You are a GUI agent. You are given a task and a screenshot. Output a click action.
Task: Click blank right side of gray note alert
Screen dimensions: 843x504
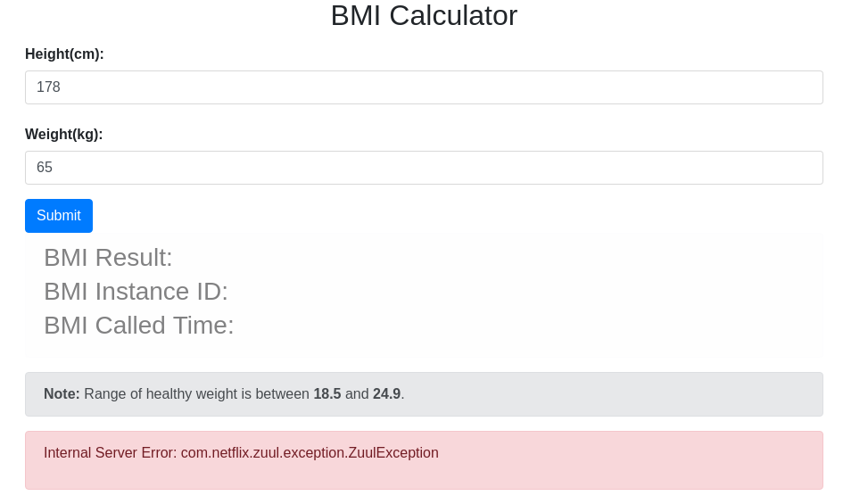click(624, 394)
